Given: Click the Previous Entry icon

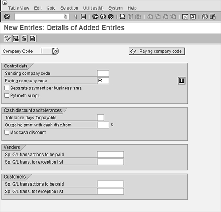Looking at the screenshot, I should (24, 39).
